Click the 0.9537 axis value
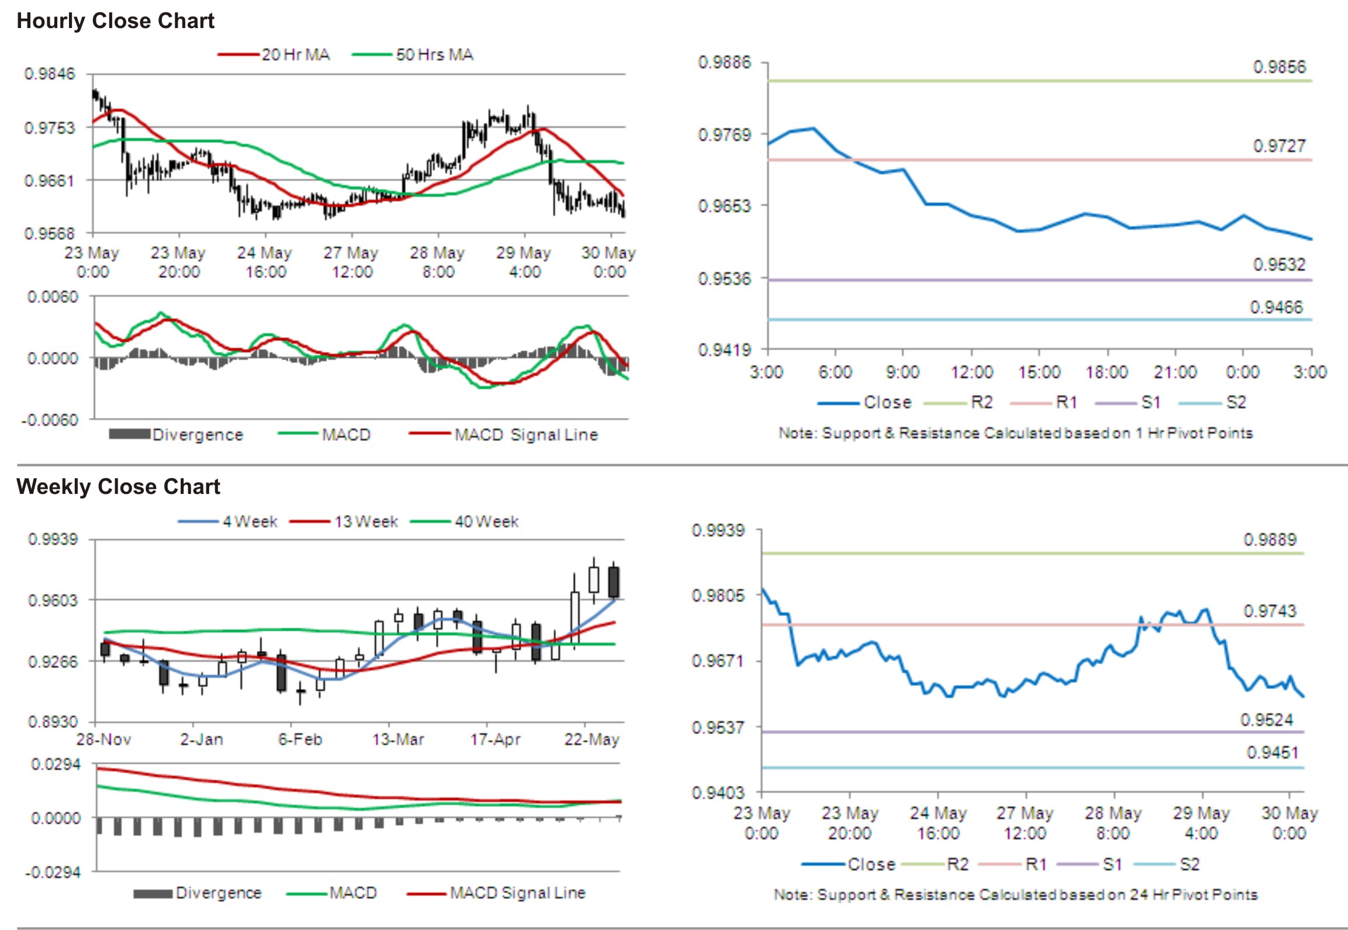 point(718,728)
